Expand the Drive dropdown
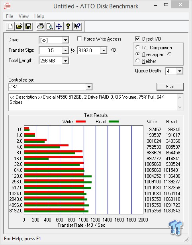The image size is (192, 245). [x=65, y=40]
